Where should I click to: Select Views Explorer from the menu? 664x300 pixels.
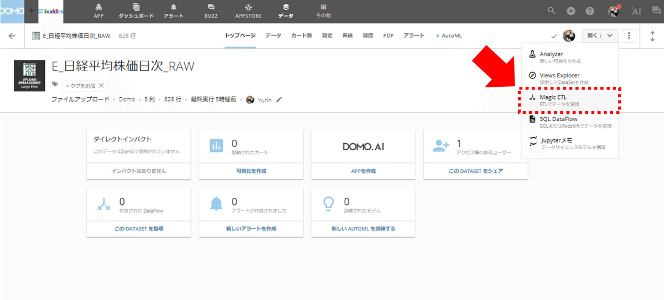[x=570, y=78]
